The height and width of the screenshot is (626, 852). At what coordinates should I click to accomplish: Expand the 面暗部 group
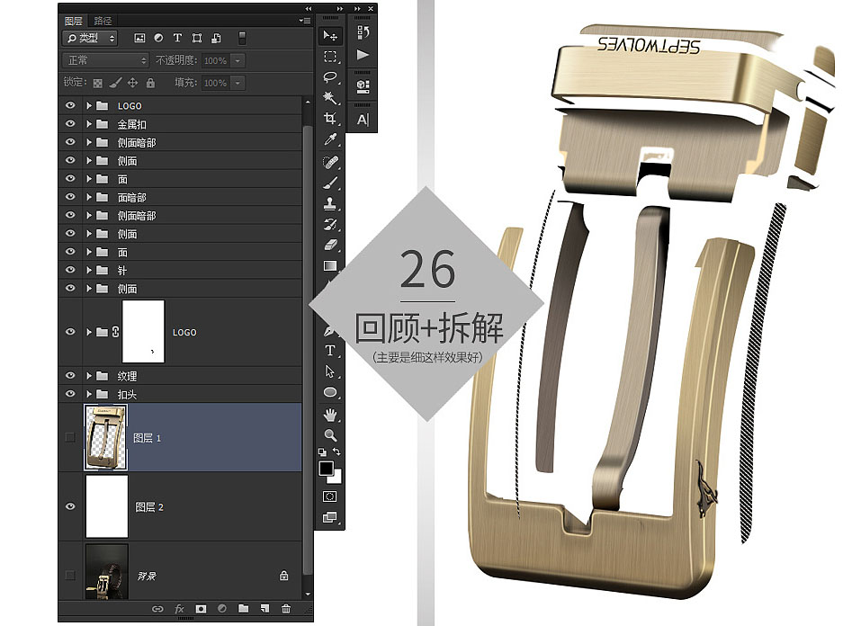pyautogui.click(x=89, y=197)
